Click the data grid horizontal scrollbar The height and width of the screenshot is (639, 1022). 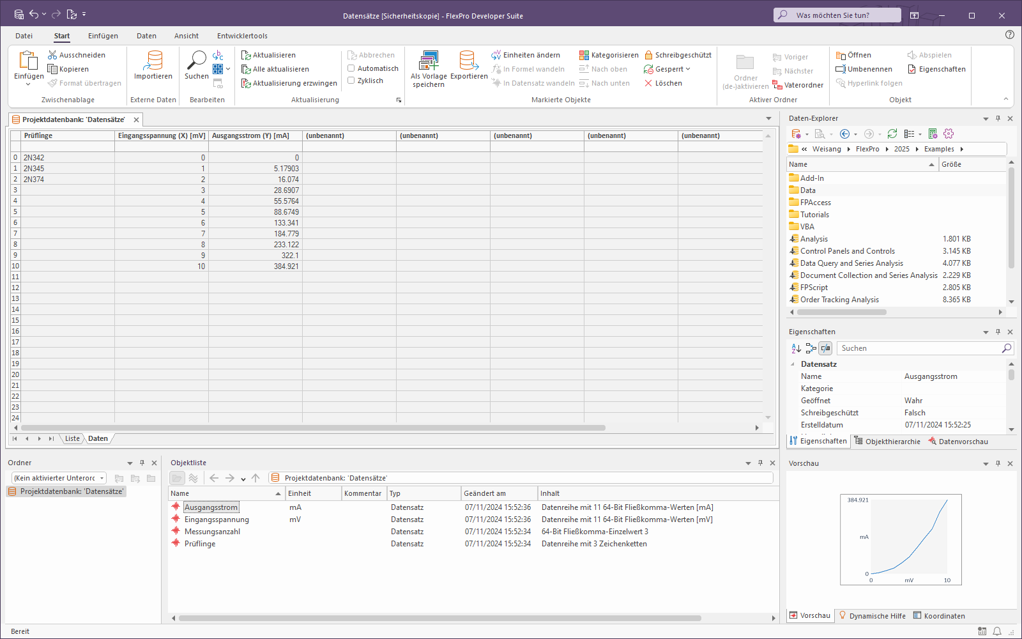pos(313,428)
